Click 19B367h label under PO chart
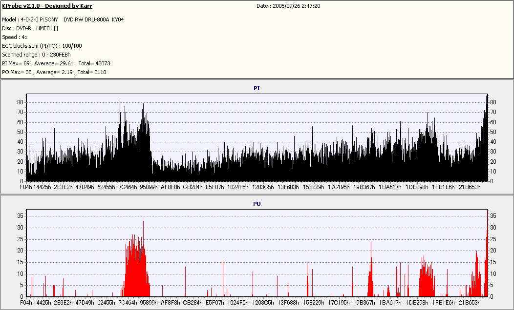The width and height of the screenshot is (514, 310). click(x=364, y=303)
